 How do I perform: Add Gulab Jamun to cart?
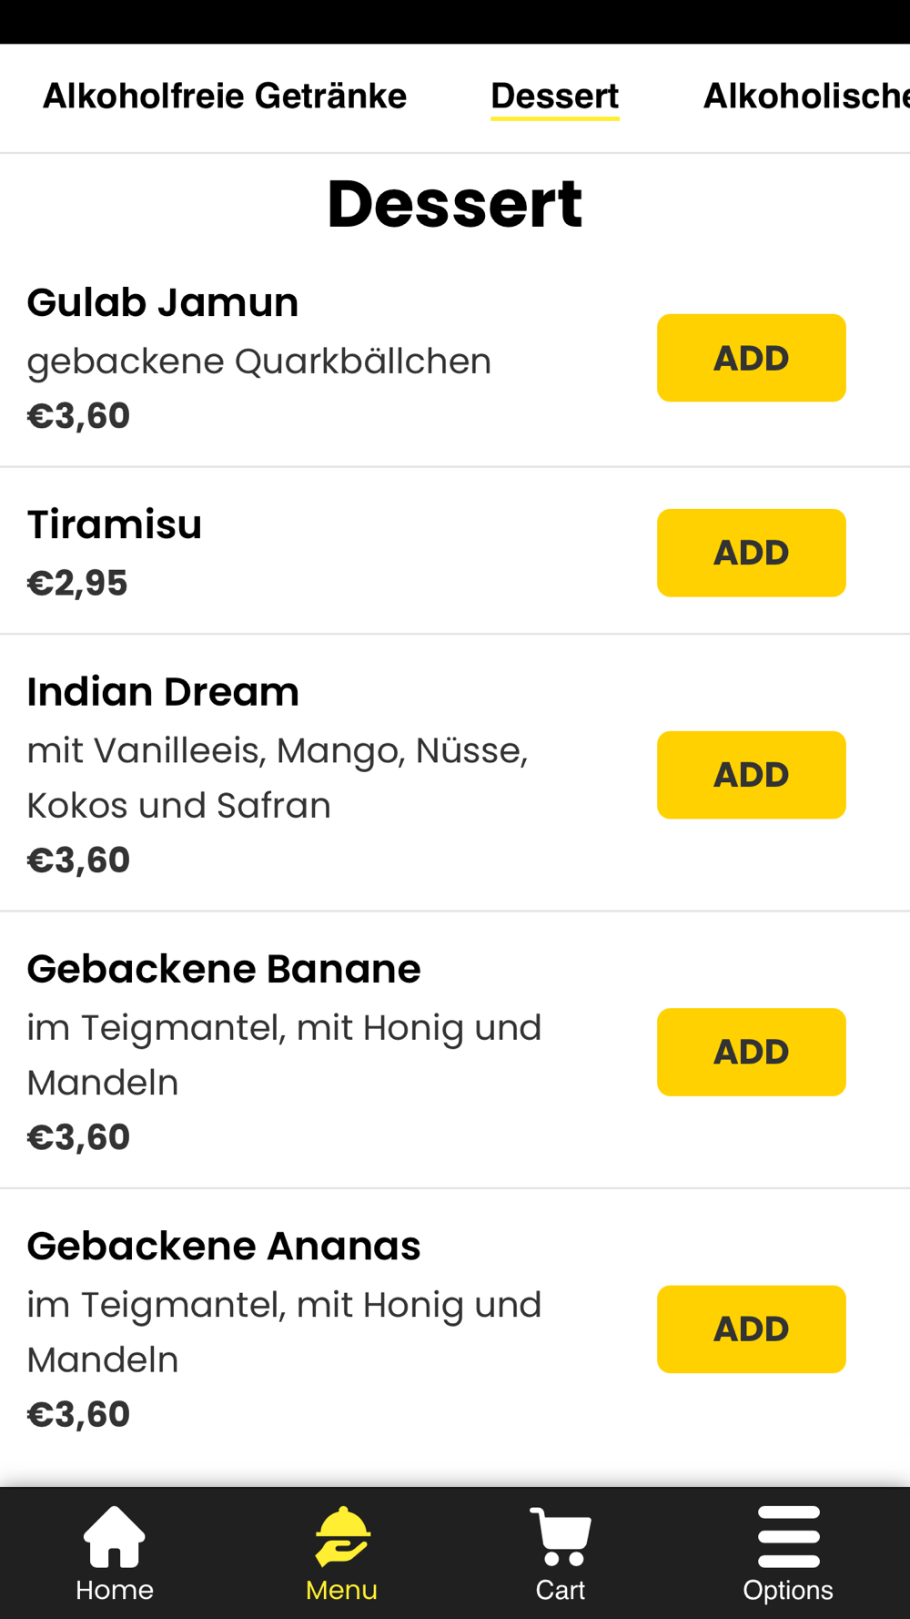752,358
